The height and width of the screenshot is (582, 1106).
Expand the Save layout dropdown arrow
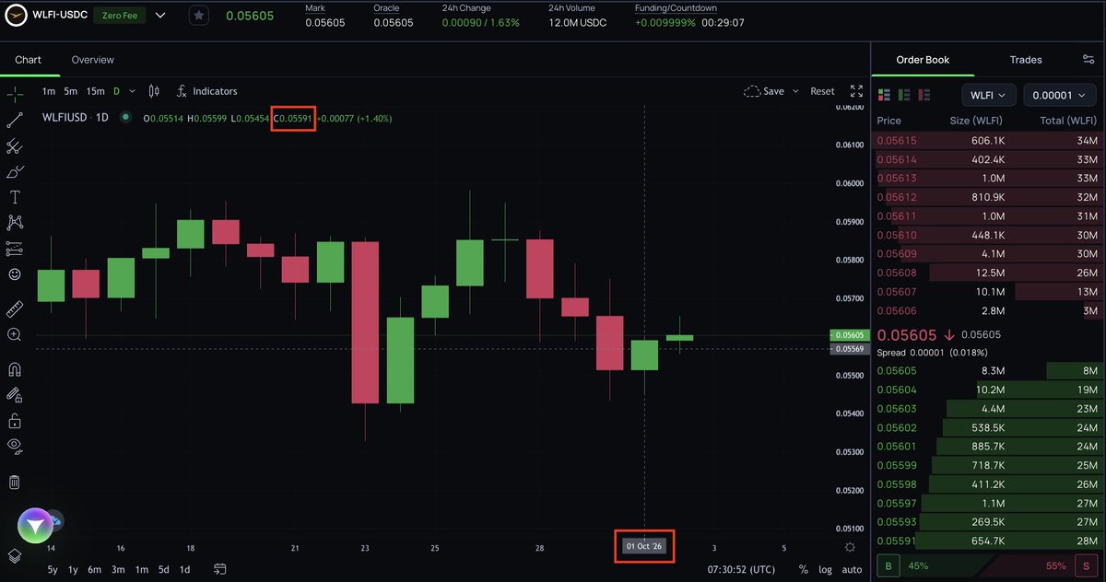[x=794, y=91]
